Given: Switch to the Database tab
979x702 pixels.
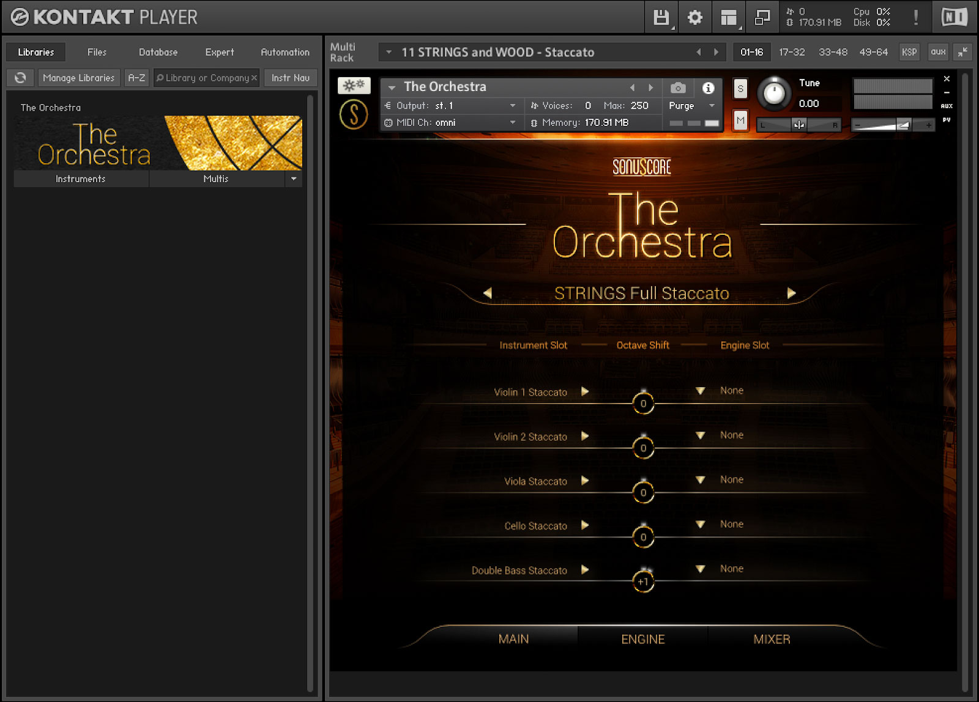Looking at the screenshot, I should point(158,52).
